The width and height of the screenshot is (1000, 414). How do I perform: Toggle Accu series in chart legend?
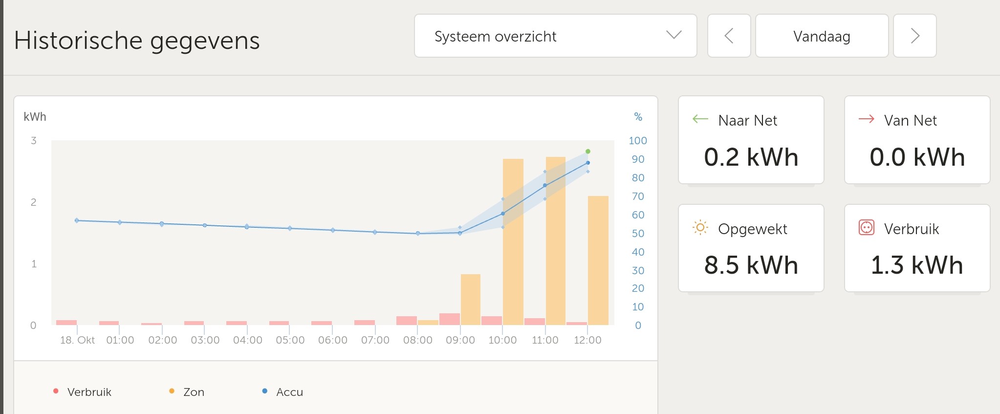[289, 392]
